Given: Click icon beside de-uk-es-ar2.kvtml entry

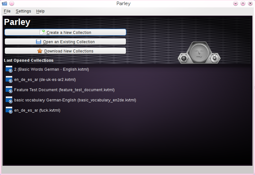Looking at the screenshot, I should pyautogui.click(x=9, y=79).
